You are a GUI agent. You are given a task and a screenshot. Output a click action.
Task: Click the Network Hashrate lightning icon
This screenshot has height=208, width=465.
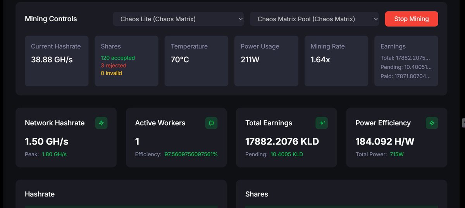click(x=102, y=123)
